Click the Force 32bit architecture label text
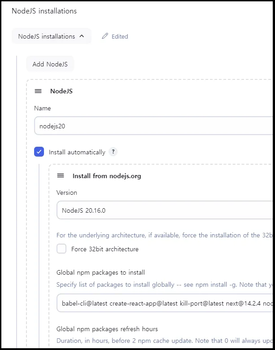The width and height of the screenshot is (275, 350). (x=105, y=249)
